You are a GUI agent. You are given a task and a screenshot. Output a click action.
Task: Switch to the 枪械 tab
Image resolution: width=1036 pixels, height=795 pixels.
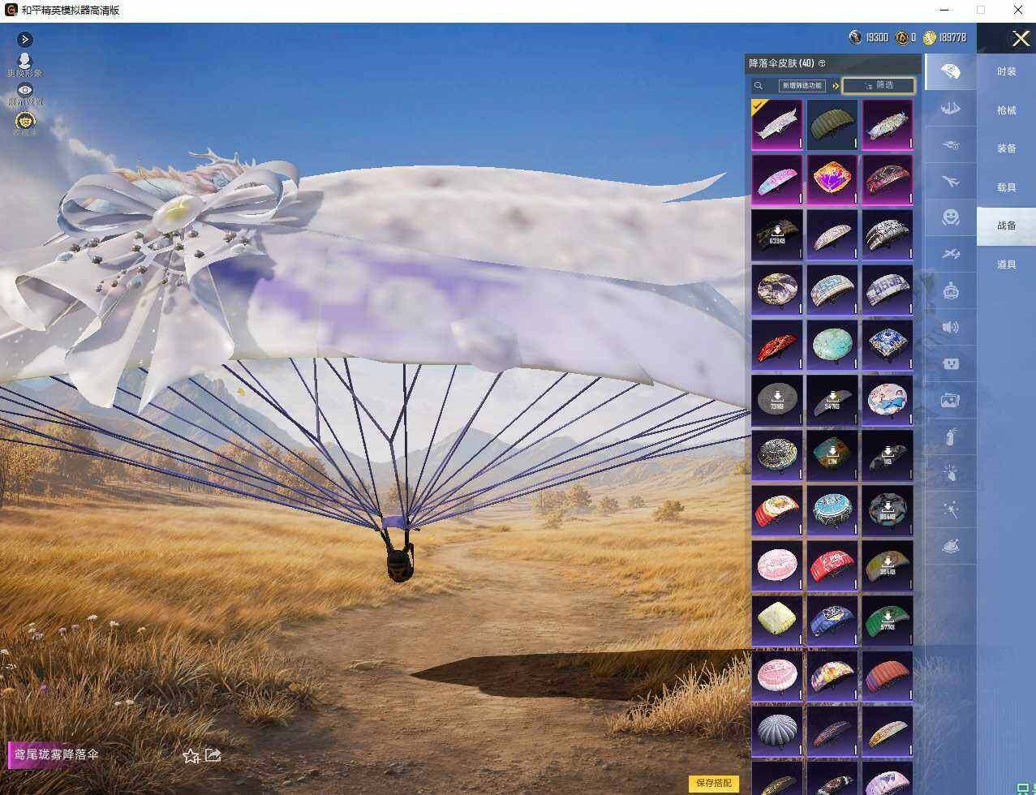click(x=1006, y=110)
